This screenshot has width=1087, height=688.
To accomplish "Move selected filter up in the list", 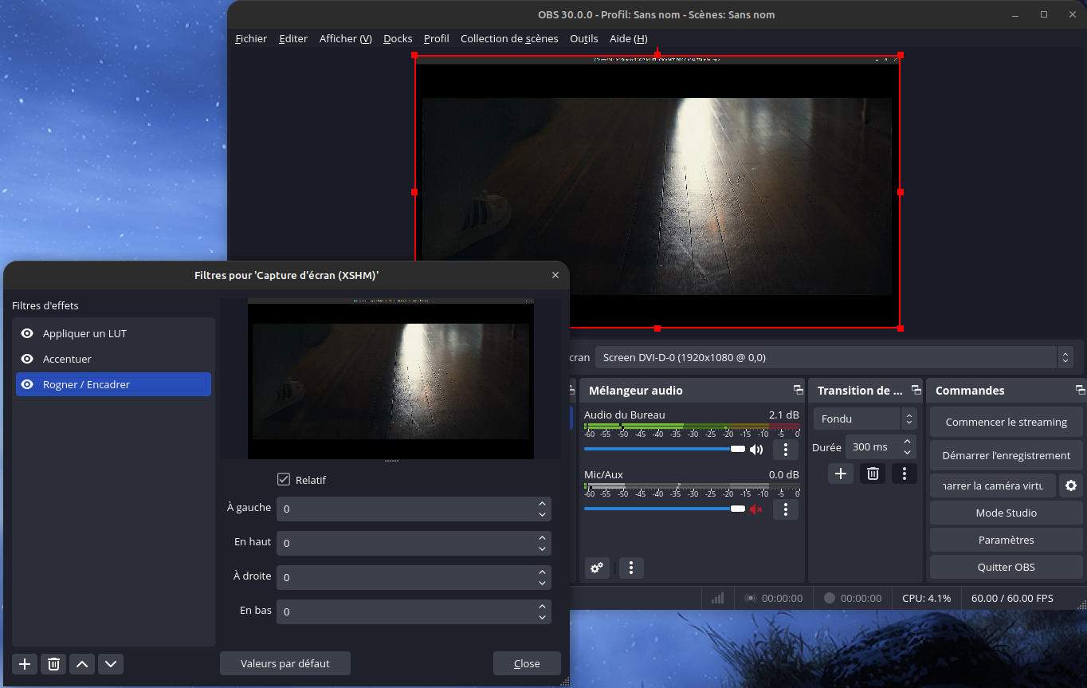I will (x=82, y=664).
